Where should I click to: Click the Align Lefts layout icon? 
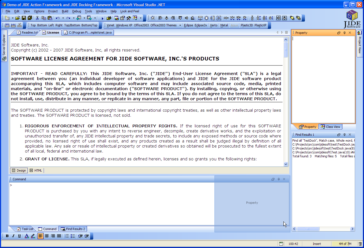pos(160,18)
